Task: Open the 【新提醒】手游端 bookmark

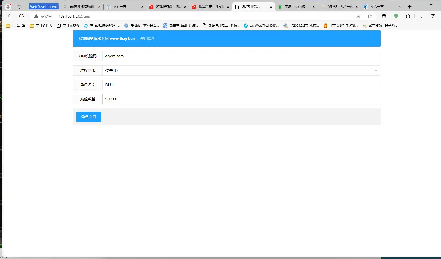Action: point(341,26)
